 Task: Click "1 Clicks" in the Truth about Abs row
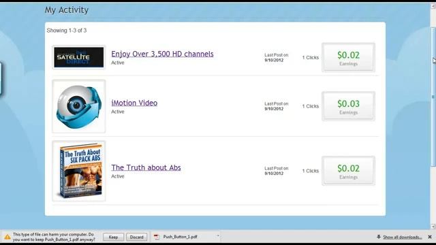click(311, 171)
